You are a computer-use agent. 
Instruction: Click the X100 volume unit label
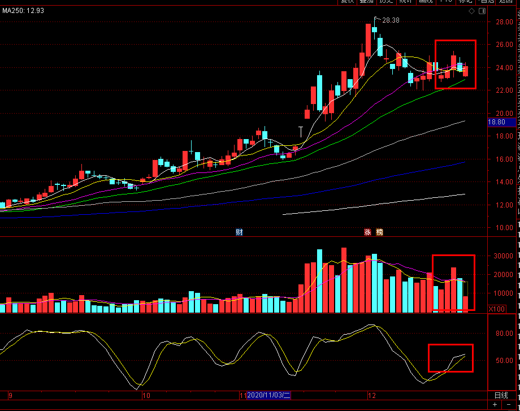(496, 309)
